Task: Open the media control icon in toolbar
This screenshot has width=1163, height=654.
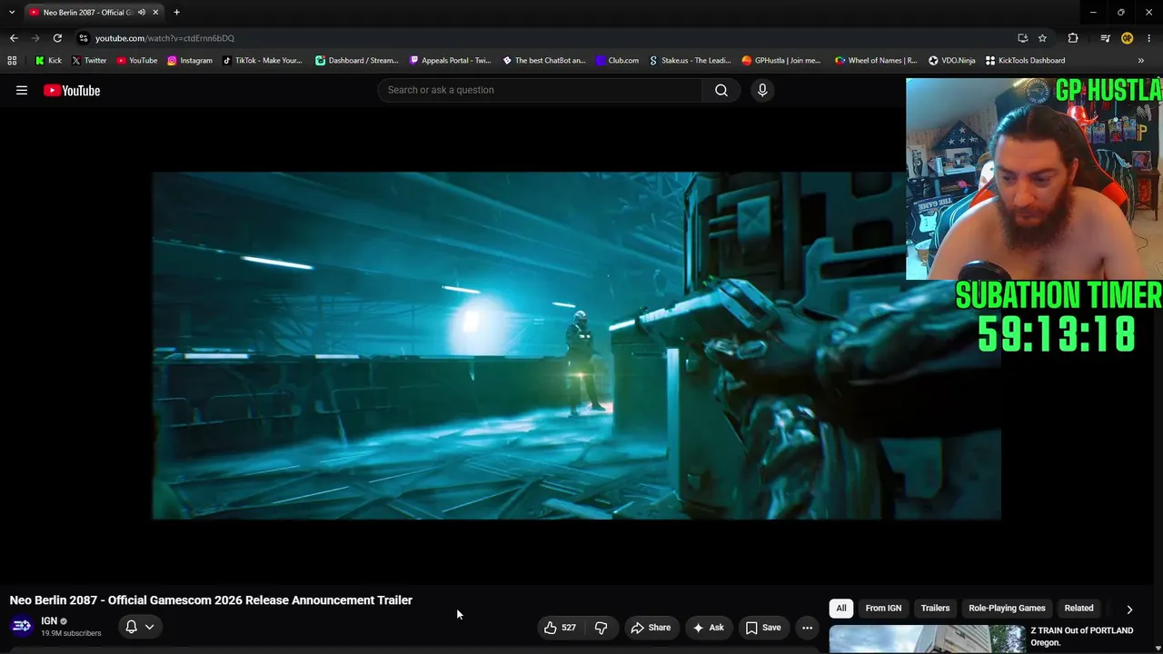Action: click(x=1105, y=38)
